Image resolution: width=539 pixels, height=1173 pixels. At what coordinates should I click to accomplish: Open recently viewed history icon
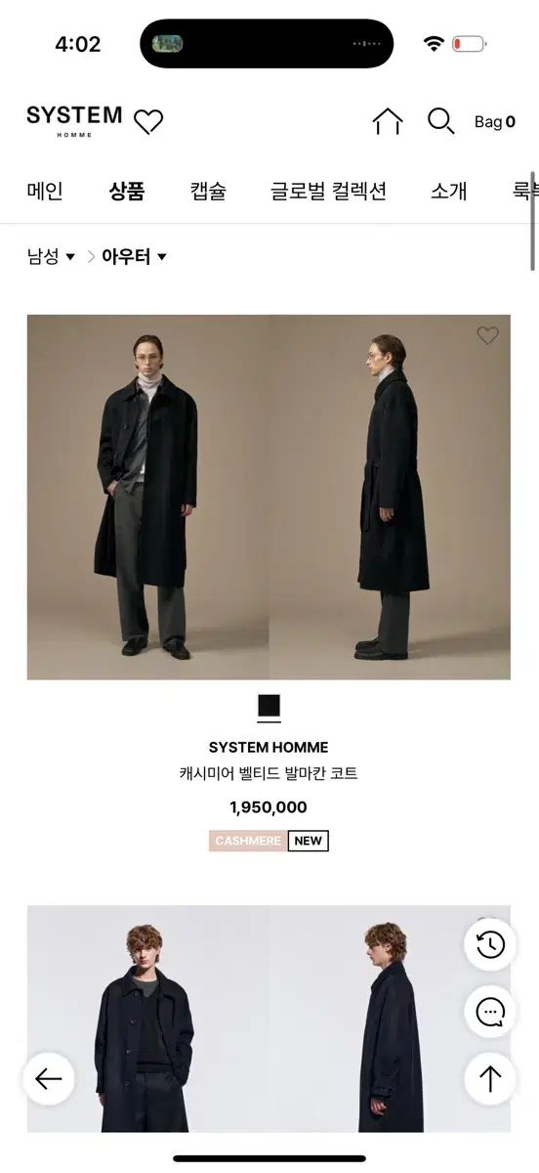(x=490, y=944)
